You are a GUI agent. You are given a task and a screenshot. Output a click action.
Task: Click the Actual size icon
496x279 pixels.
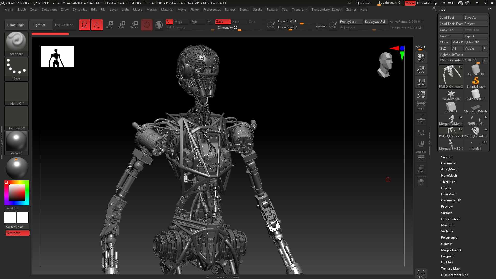point(421,82)
